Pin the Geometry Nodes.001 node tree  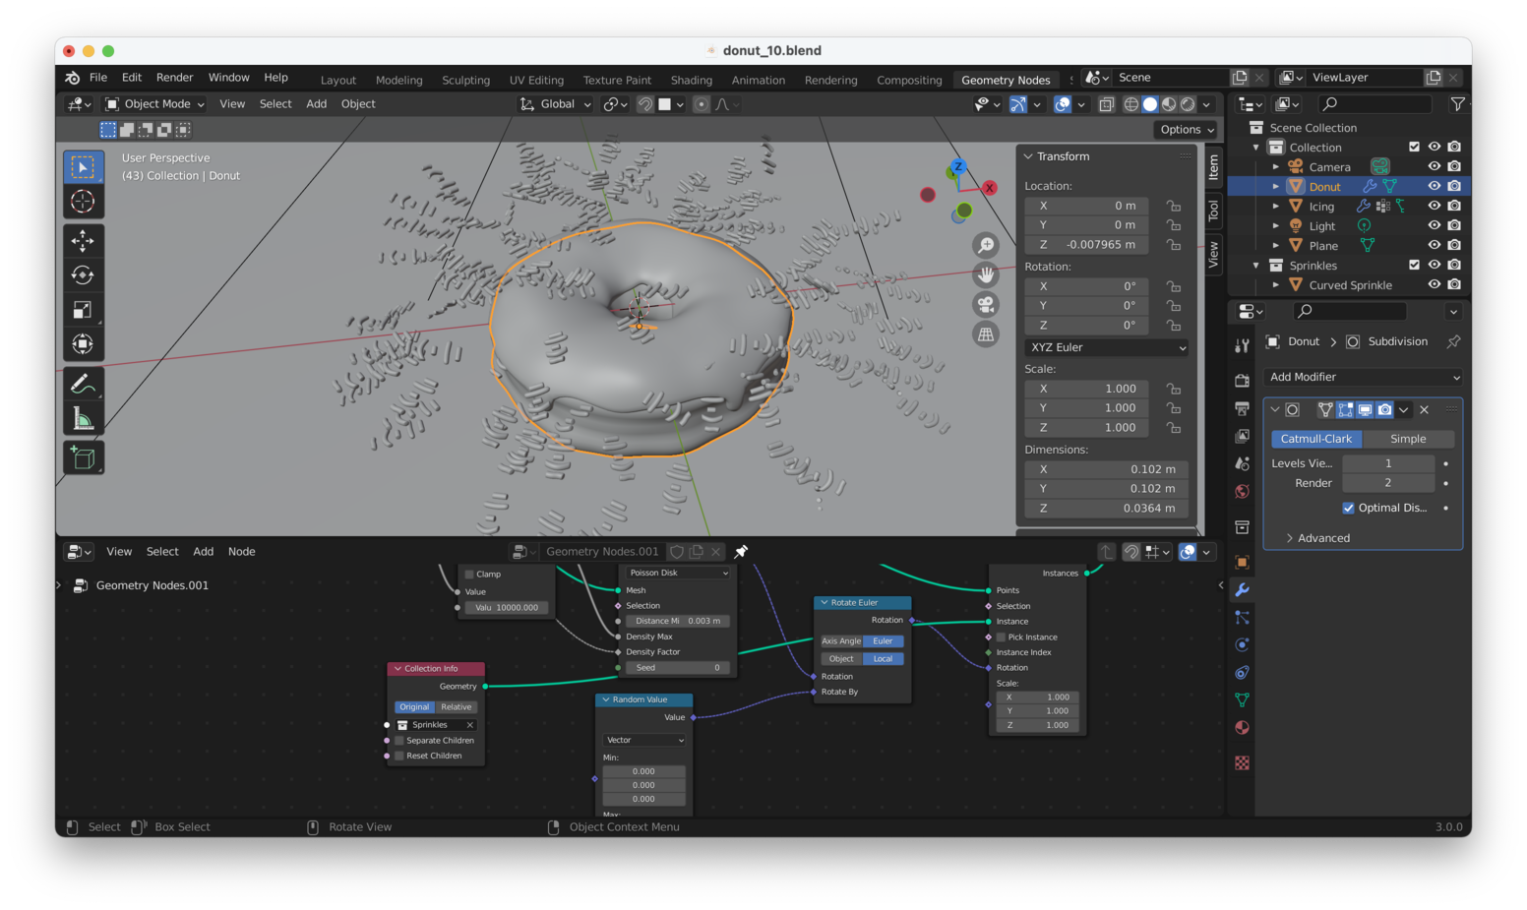click(x=741, y=552)
